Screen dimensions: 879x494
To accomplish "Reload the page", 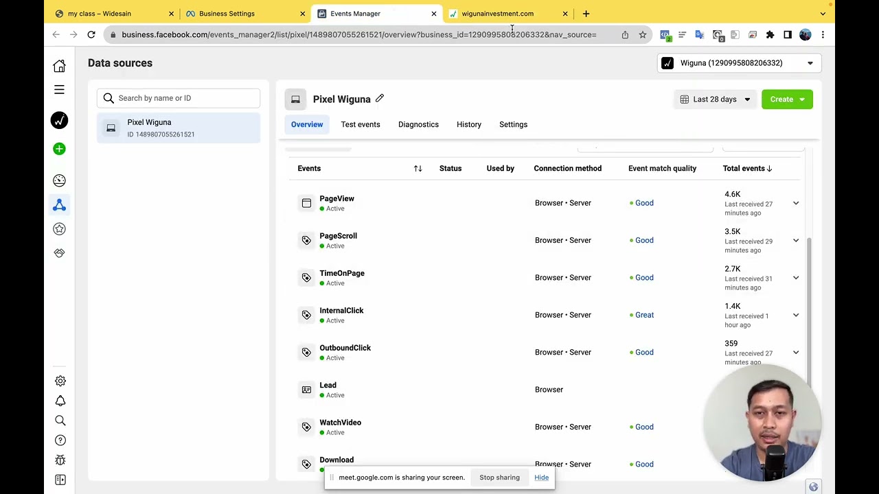I will tap(91, 35).
